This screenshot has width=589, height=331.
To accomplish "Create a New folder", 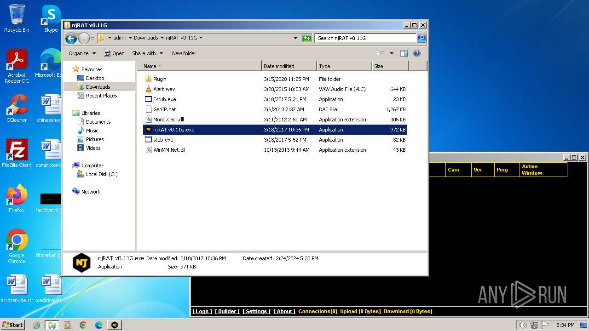I will click(x=184, y=53).
